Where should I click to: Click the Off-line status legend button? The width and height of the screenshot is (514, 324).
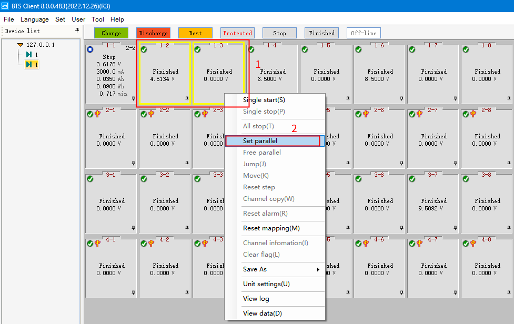[364, 33]
